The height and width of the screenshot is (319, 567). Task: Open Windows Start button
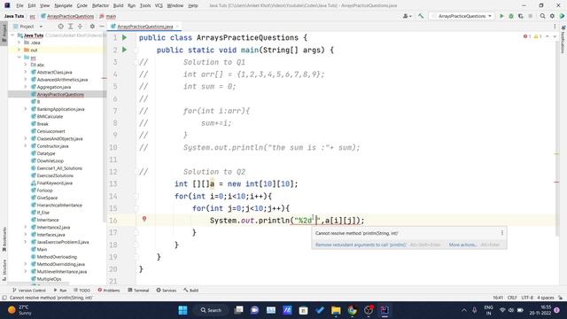(183, 310)
